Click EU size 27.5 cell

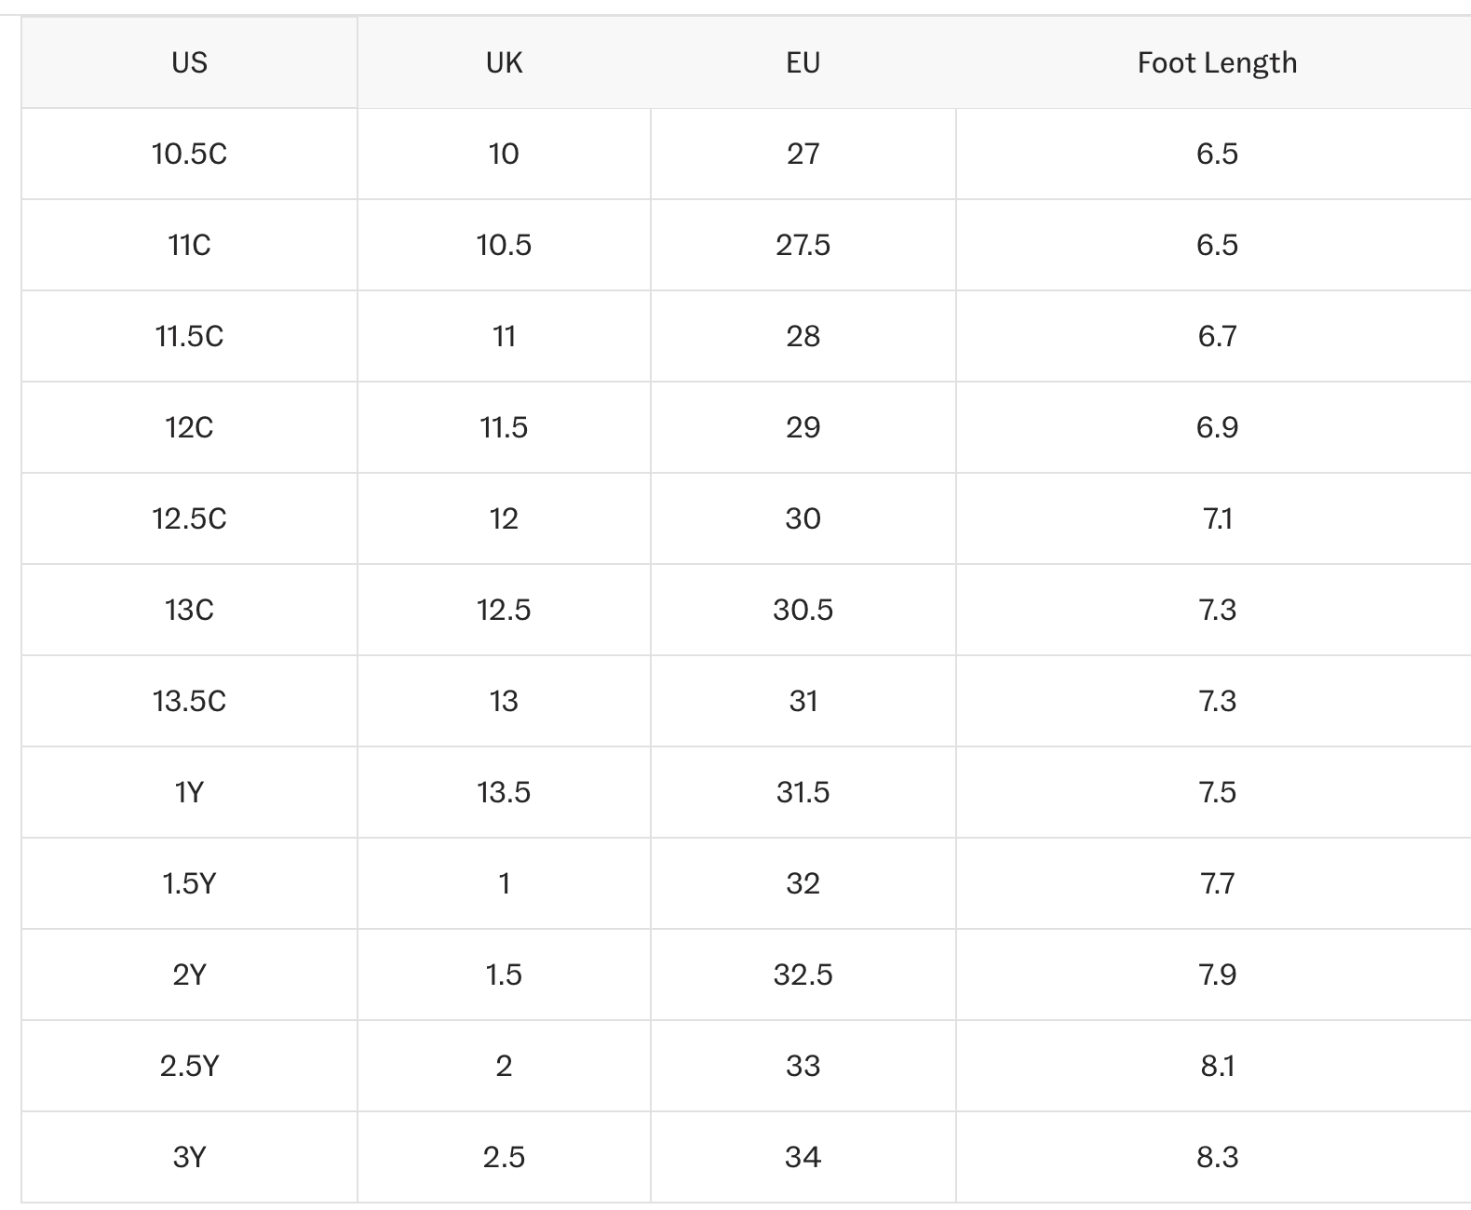[803, 245]
